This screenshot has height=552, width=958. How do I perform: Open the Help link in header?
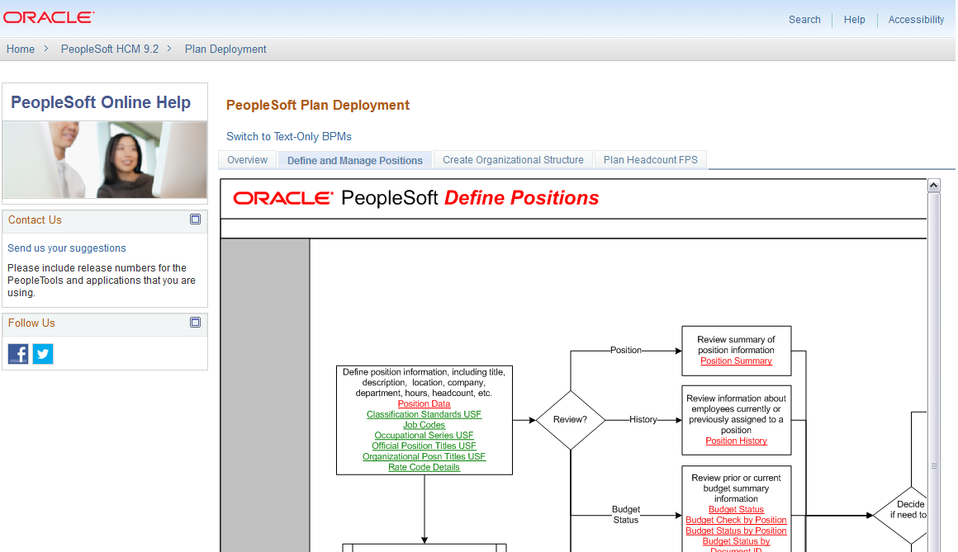pos(854,20)
